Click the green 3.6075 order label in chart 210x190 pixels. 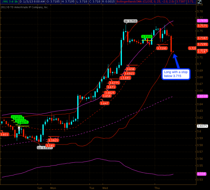click(x=23, y=122)
